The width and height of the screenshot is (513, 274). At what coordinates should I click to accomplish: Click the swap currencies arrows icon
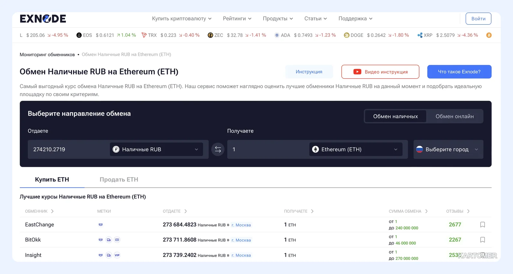(x=218, y=150)
